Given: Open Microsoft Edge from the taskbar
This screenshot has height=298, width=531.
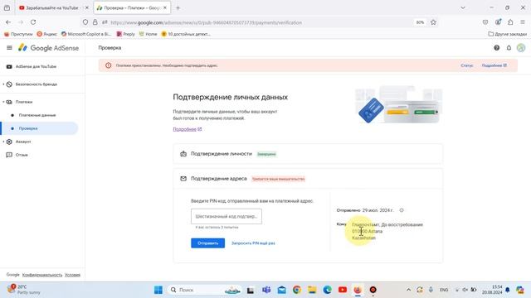Looking at the screenshot, I should click(328, 290).
